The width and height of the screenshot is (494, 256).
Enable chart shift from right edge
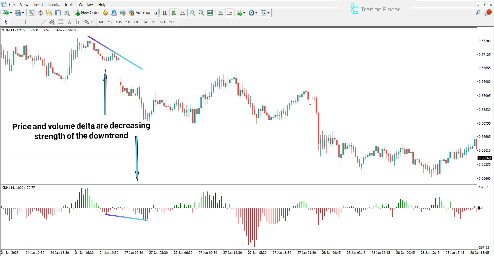[x=230, y=13]
